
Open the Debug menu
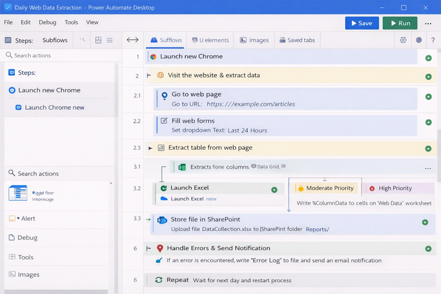pyautogui.click(x=46, y=22)
